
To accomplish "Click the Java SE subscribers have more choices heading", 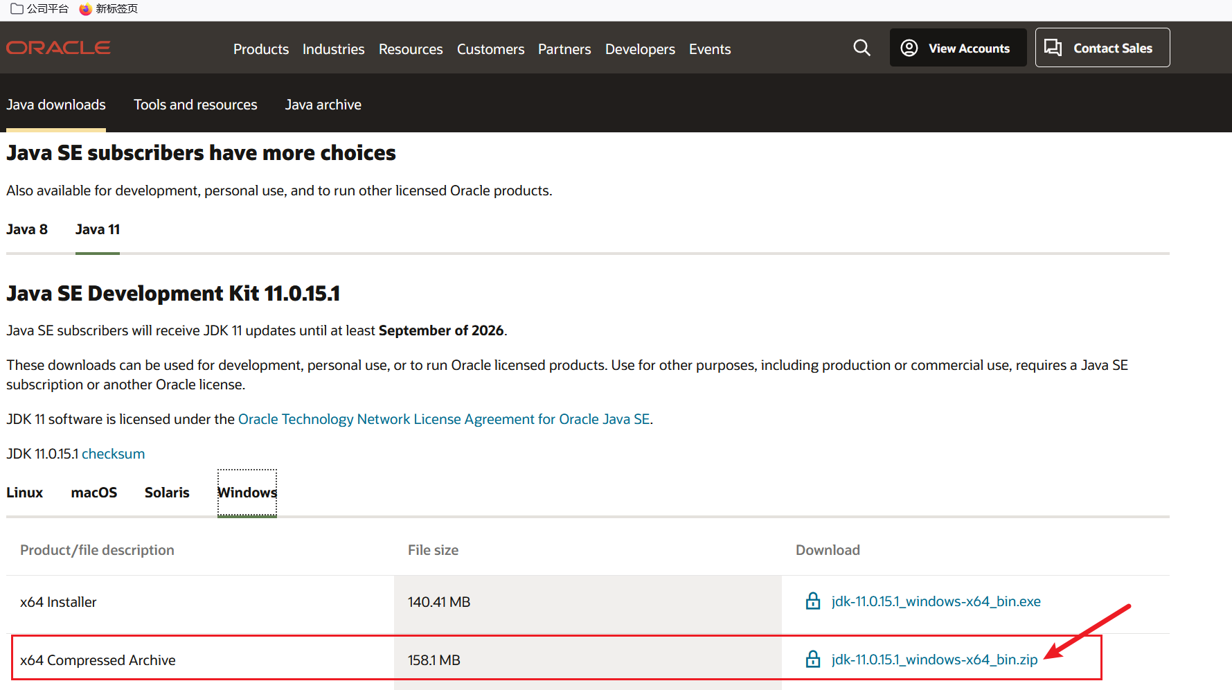I will point(201,153).
